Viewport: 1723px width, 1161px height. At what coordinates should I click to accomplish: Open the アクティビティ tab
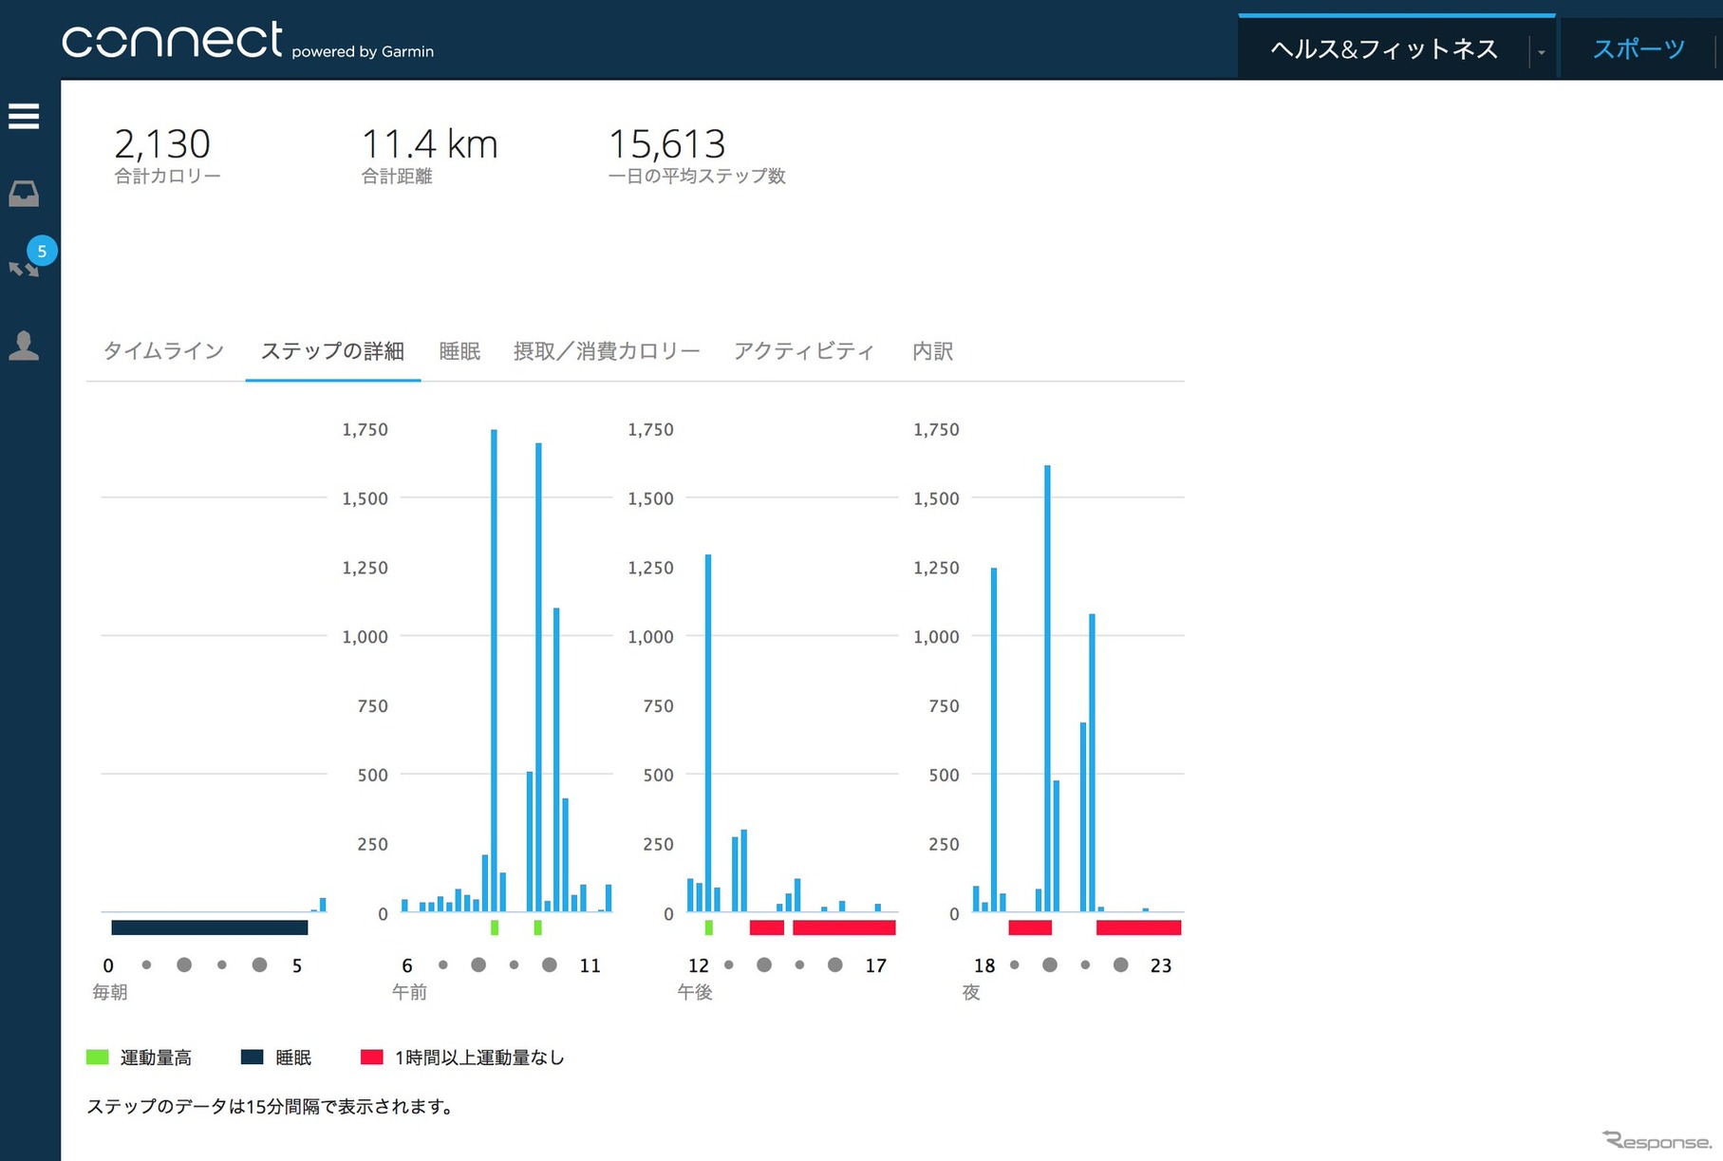(803, 351)
